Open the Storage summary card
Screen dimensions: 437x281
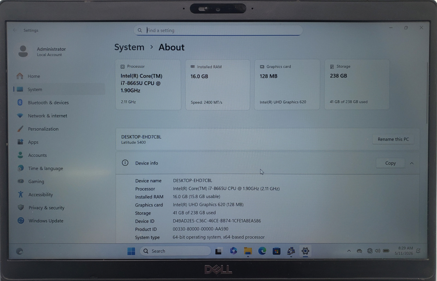[x=357, y=85]
